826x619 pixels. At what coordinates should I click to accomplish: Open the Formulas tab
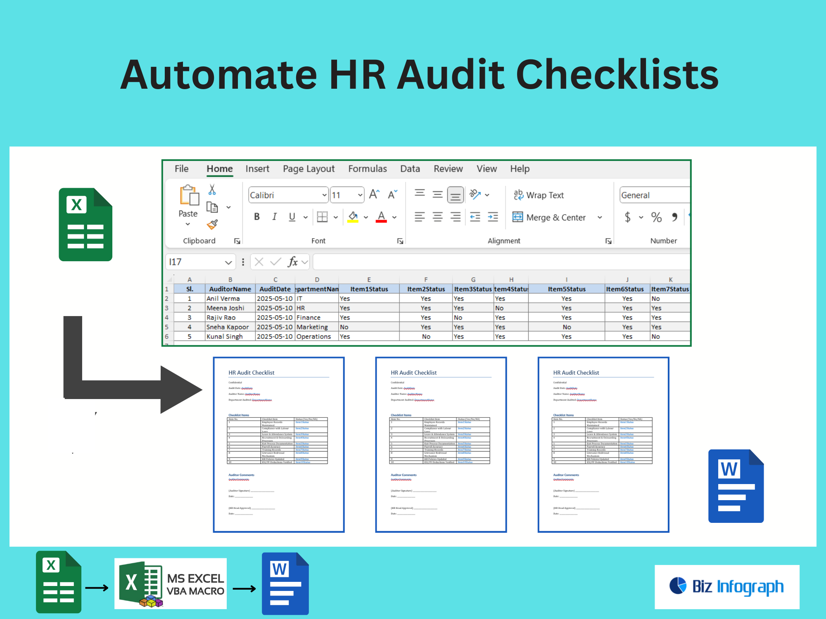(368, 169)
